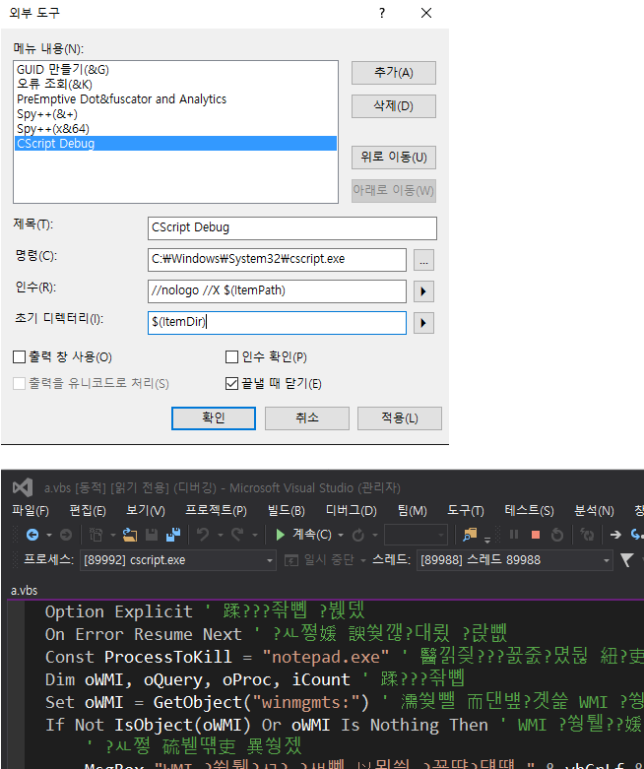Viewport: 644px width, 769px height.
Task: Open the 테스트(S) menu
Action: (529, 511)
